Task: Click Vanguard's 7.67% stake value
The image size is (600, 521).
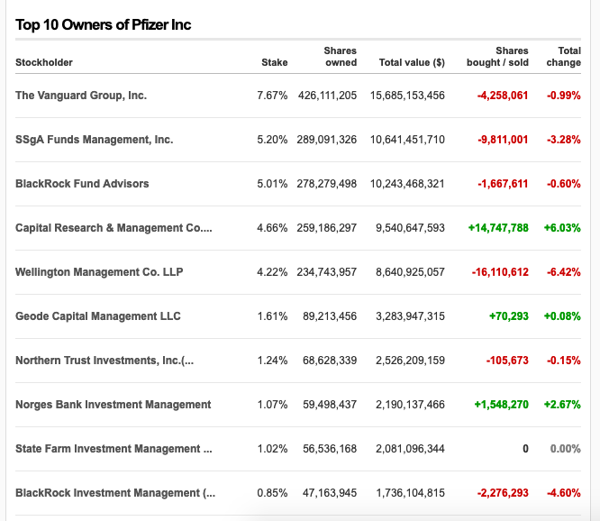Action: tap(272, 96)
